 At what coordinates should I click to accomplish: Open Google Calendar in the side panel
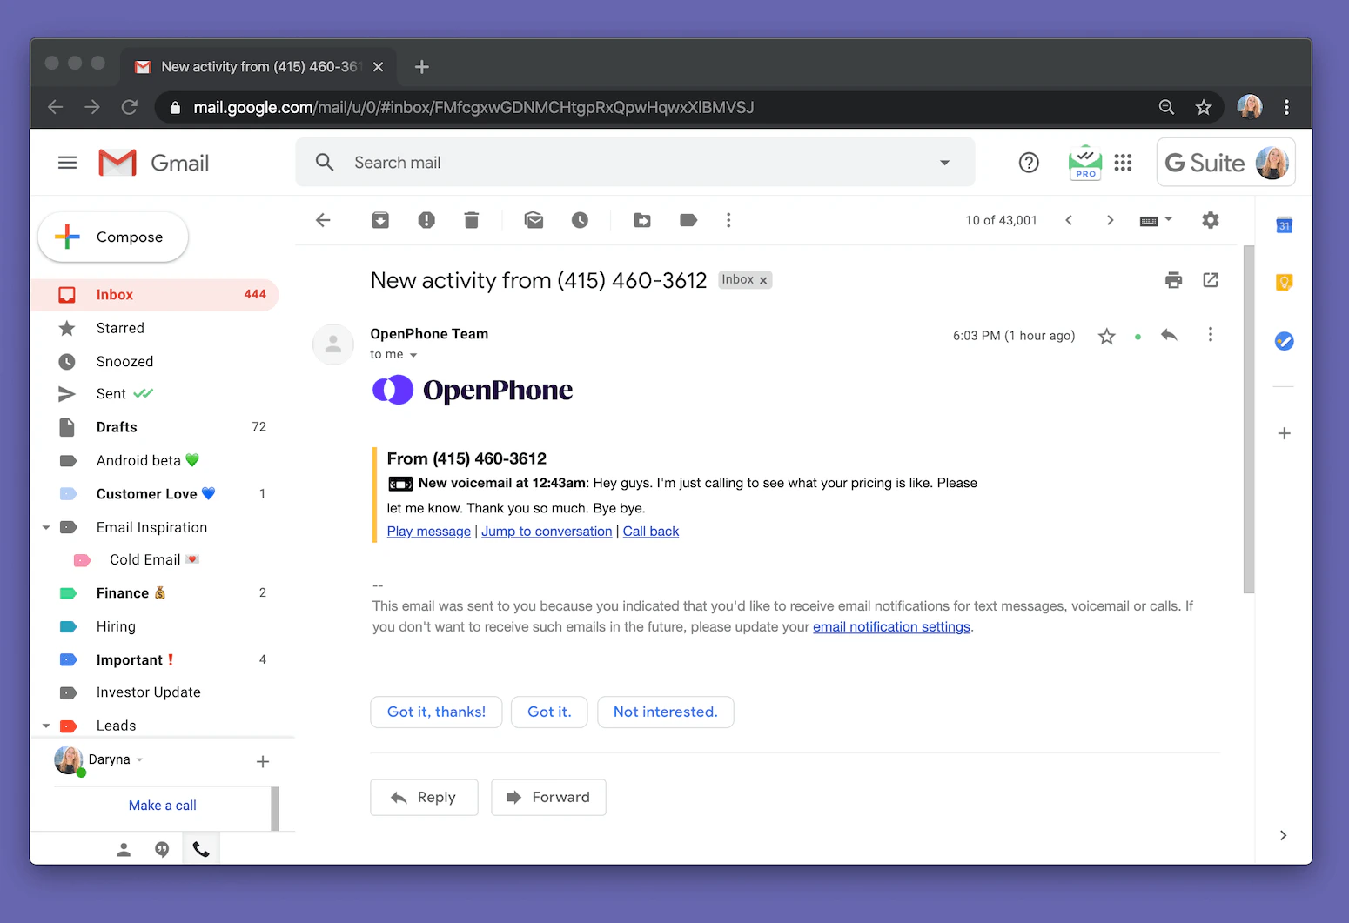1284,224
